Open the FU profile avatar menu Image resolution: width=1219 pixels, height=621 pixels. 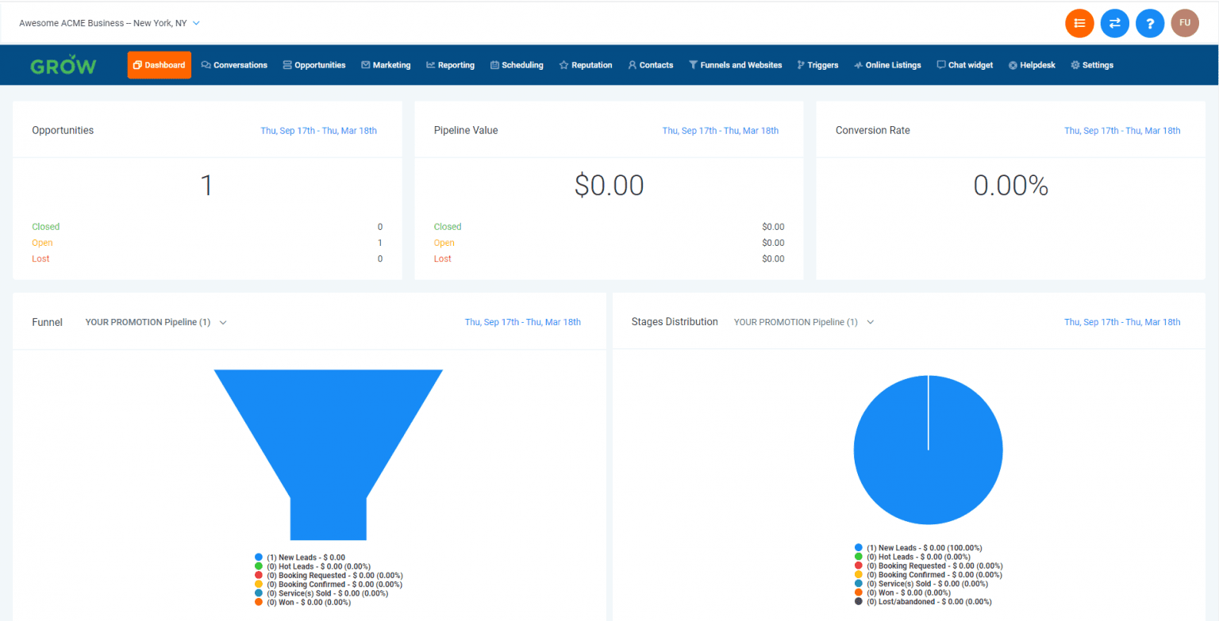(x=1185, y=23)
